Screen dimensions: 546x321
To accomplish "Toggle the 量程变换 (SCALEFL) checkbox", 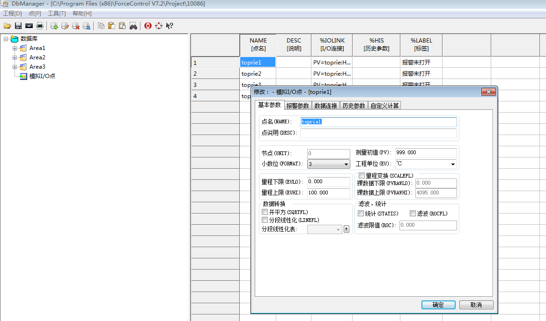I will pyautogui.click(x=362, y=176).
